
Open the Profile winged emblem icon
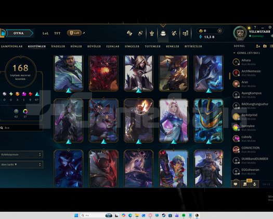tap(152, 33)
